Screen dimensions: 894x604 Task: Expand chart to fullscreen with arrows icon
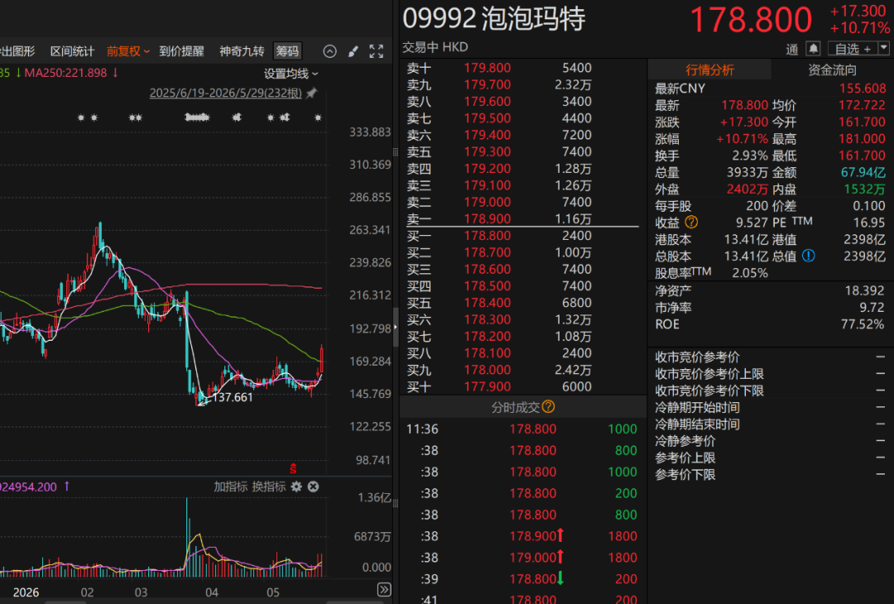377,51
